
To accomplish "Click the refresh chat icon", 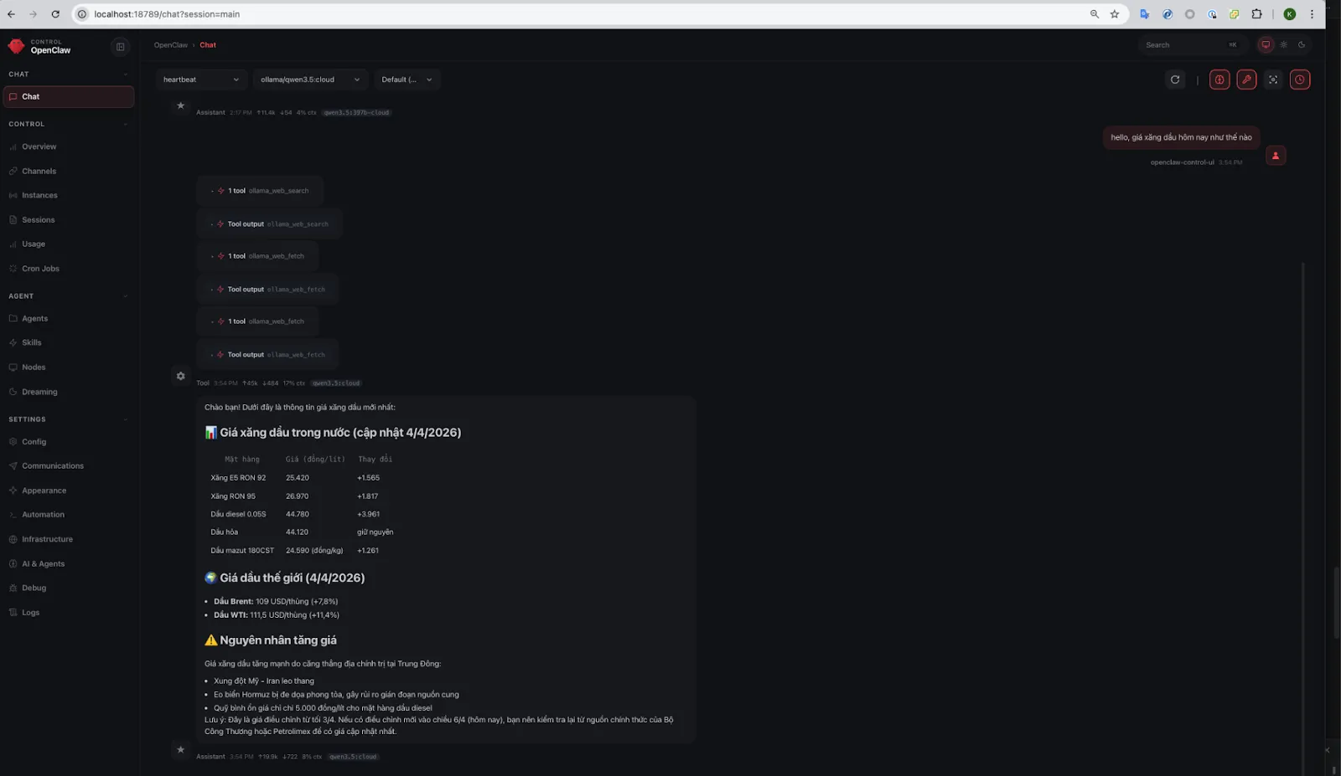I will 1175,80.
